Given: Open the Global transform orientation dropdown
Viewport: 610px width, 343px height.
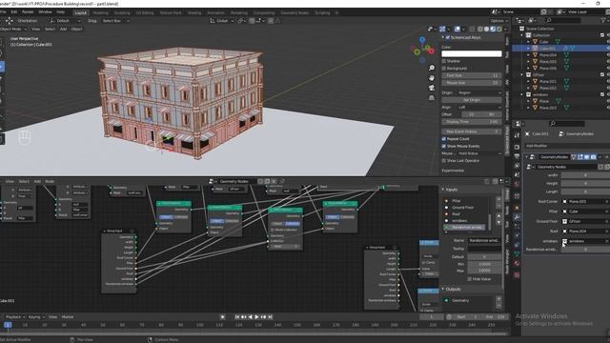Looking at the screenshot, I should 222,21.
